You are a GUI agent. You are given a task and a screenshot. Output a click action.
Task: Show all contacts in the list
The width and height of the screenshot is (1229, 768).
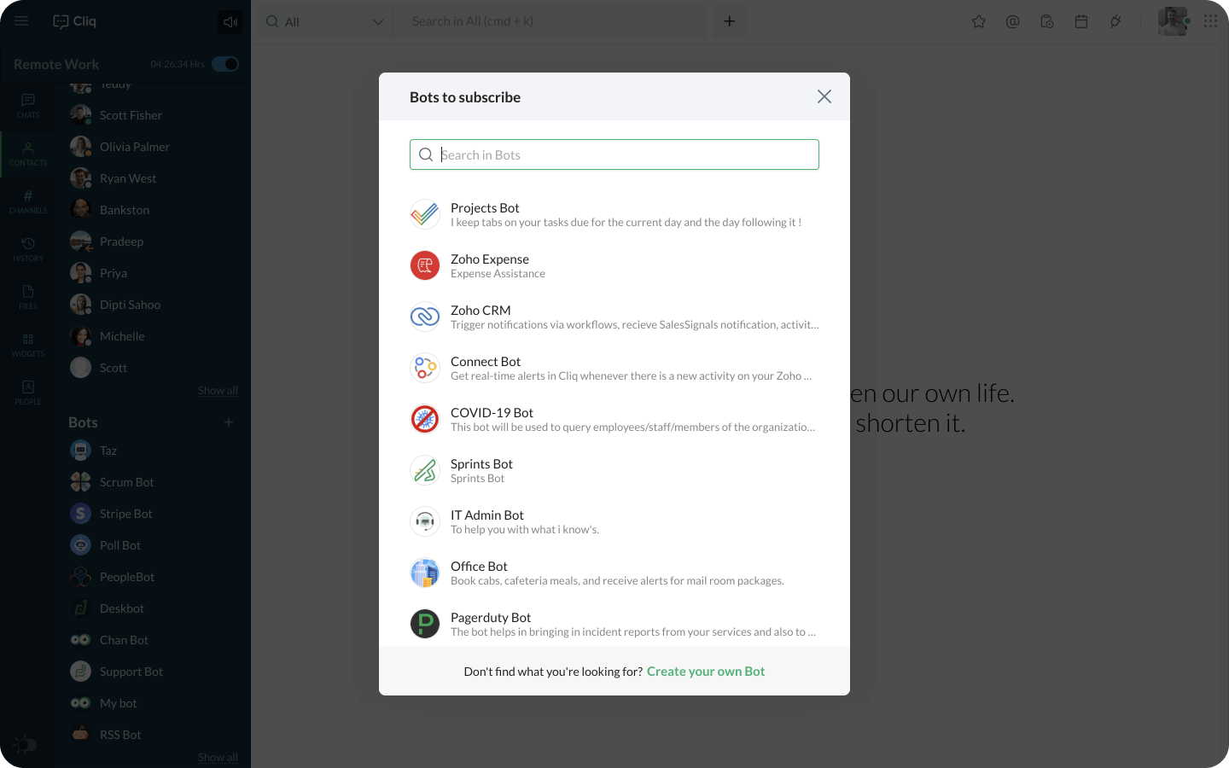(218, 391)
